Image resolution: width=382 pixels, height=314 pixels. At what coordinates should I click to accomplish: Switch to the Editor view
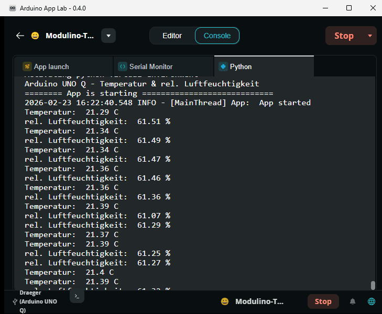point(172,36)
